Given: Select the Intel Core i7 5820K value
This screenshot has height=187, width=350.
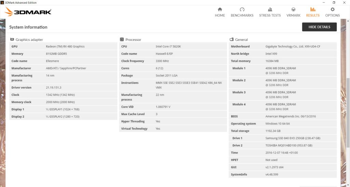Looking at the screenshot, I should [168, 46].
